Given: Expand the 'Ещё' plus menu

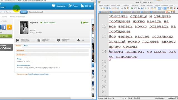Looking at the screenshot, I should (x=81, y=40).
